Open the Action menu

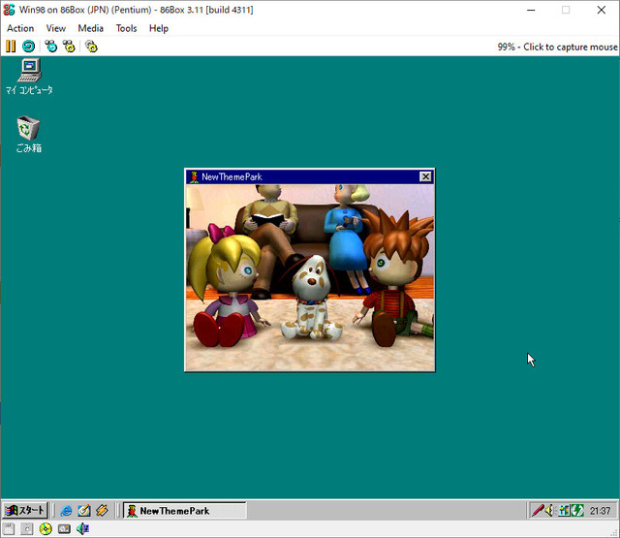(20, 28)
